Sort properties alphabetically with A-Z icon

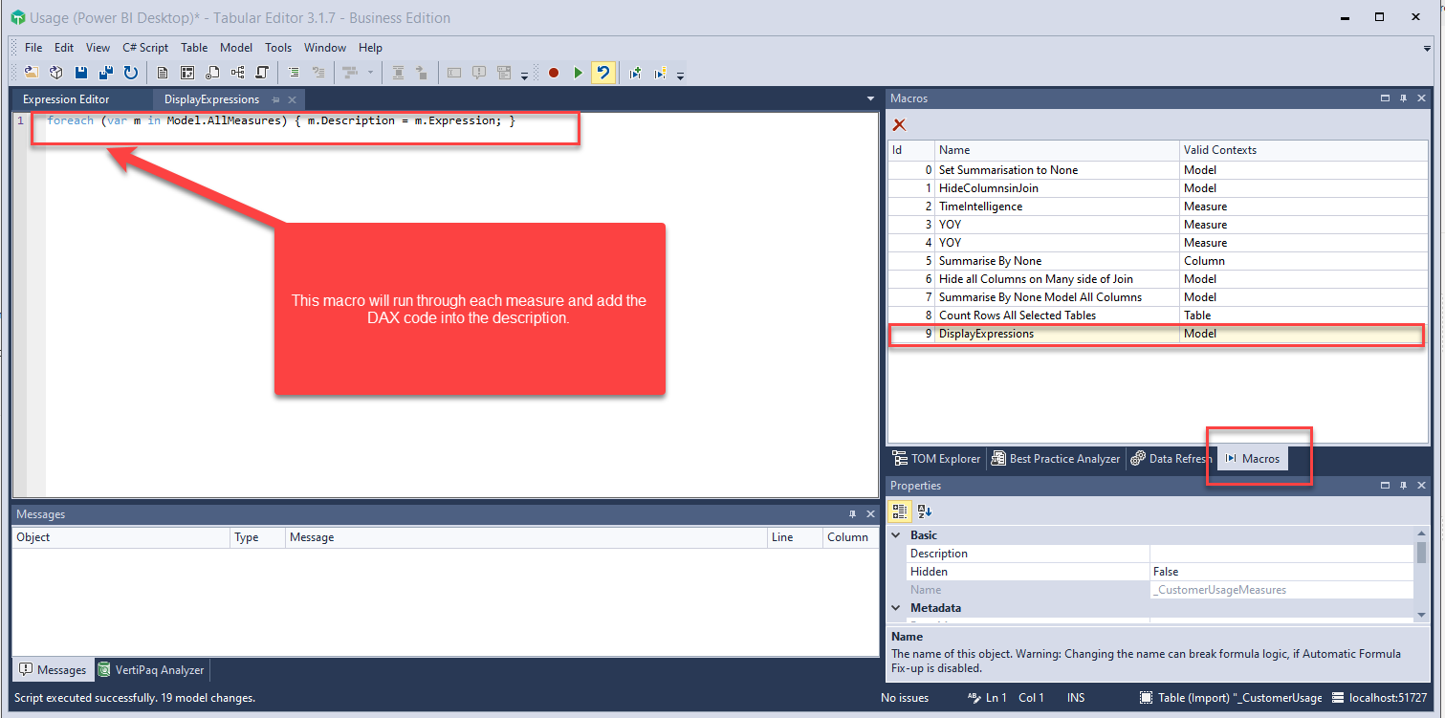pos(925,511)
